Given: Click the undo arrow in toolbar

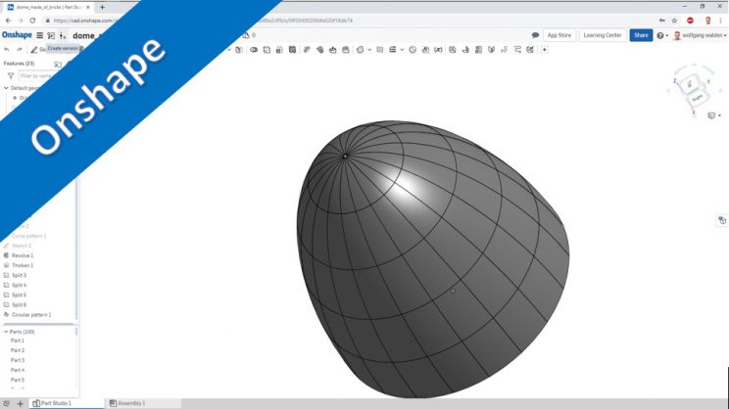Looking at the screenshot, I should coord(7,49).
